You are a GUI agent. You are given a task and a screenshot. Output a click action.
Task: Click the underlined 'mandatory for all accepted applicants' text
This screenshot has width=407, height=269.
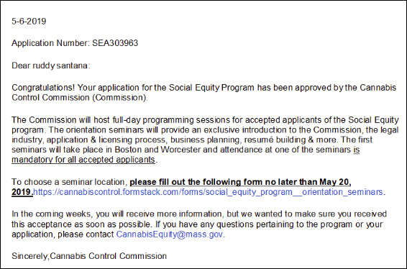(83, 160)
